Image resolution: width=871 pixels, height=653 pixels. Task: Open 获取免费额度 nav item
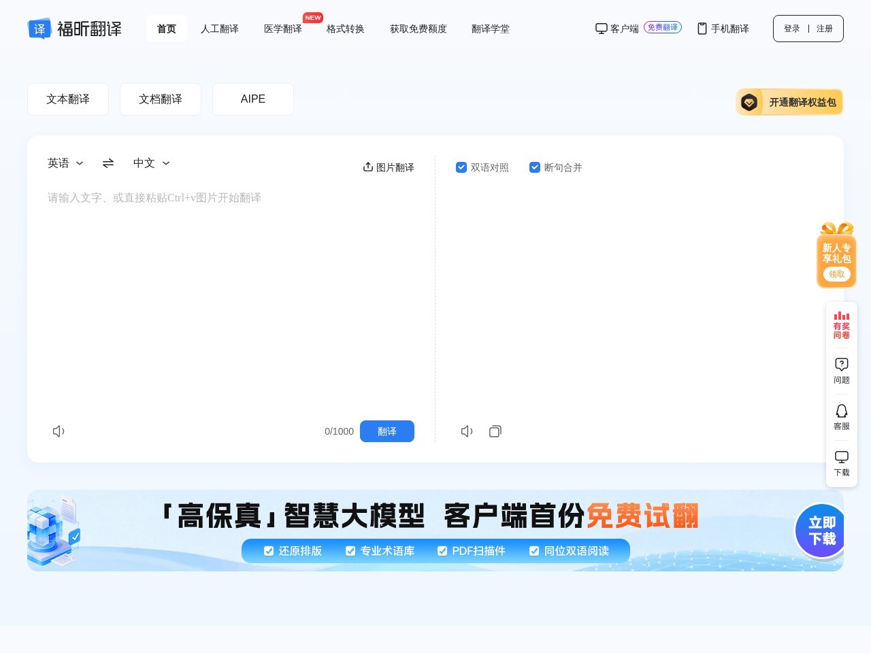(418, 29)
